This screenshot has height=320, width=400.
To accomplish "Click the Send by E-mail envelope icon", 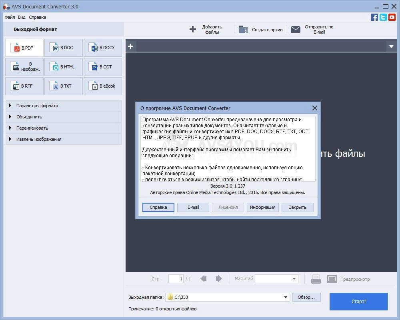I will click(296, 29).
